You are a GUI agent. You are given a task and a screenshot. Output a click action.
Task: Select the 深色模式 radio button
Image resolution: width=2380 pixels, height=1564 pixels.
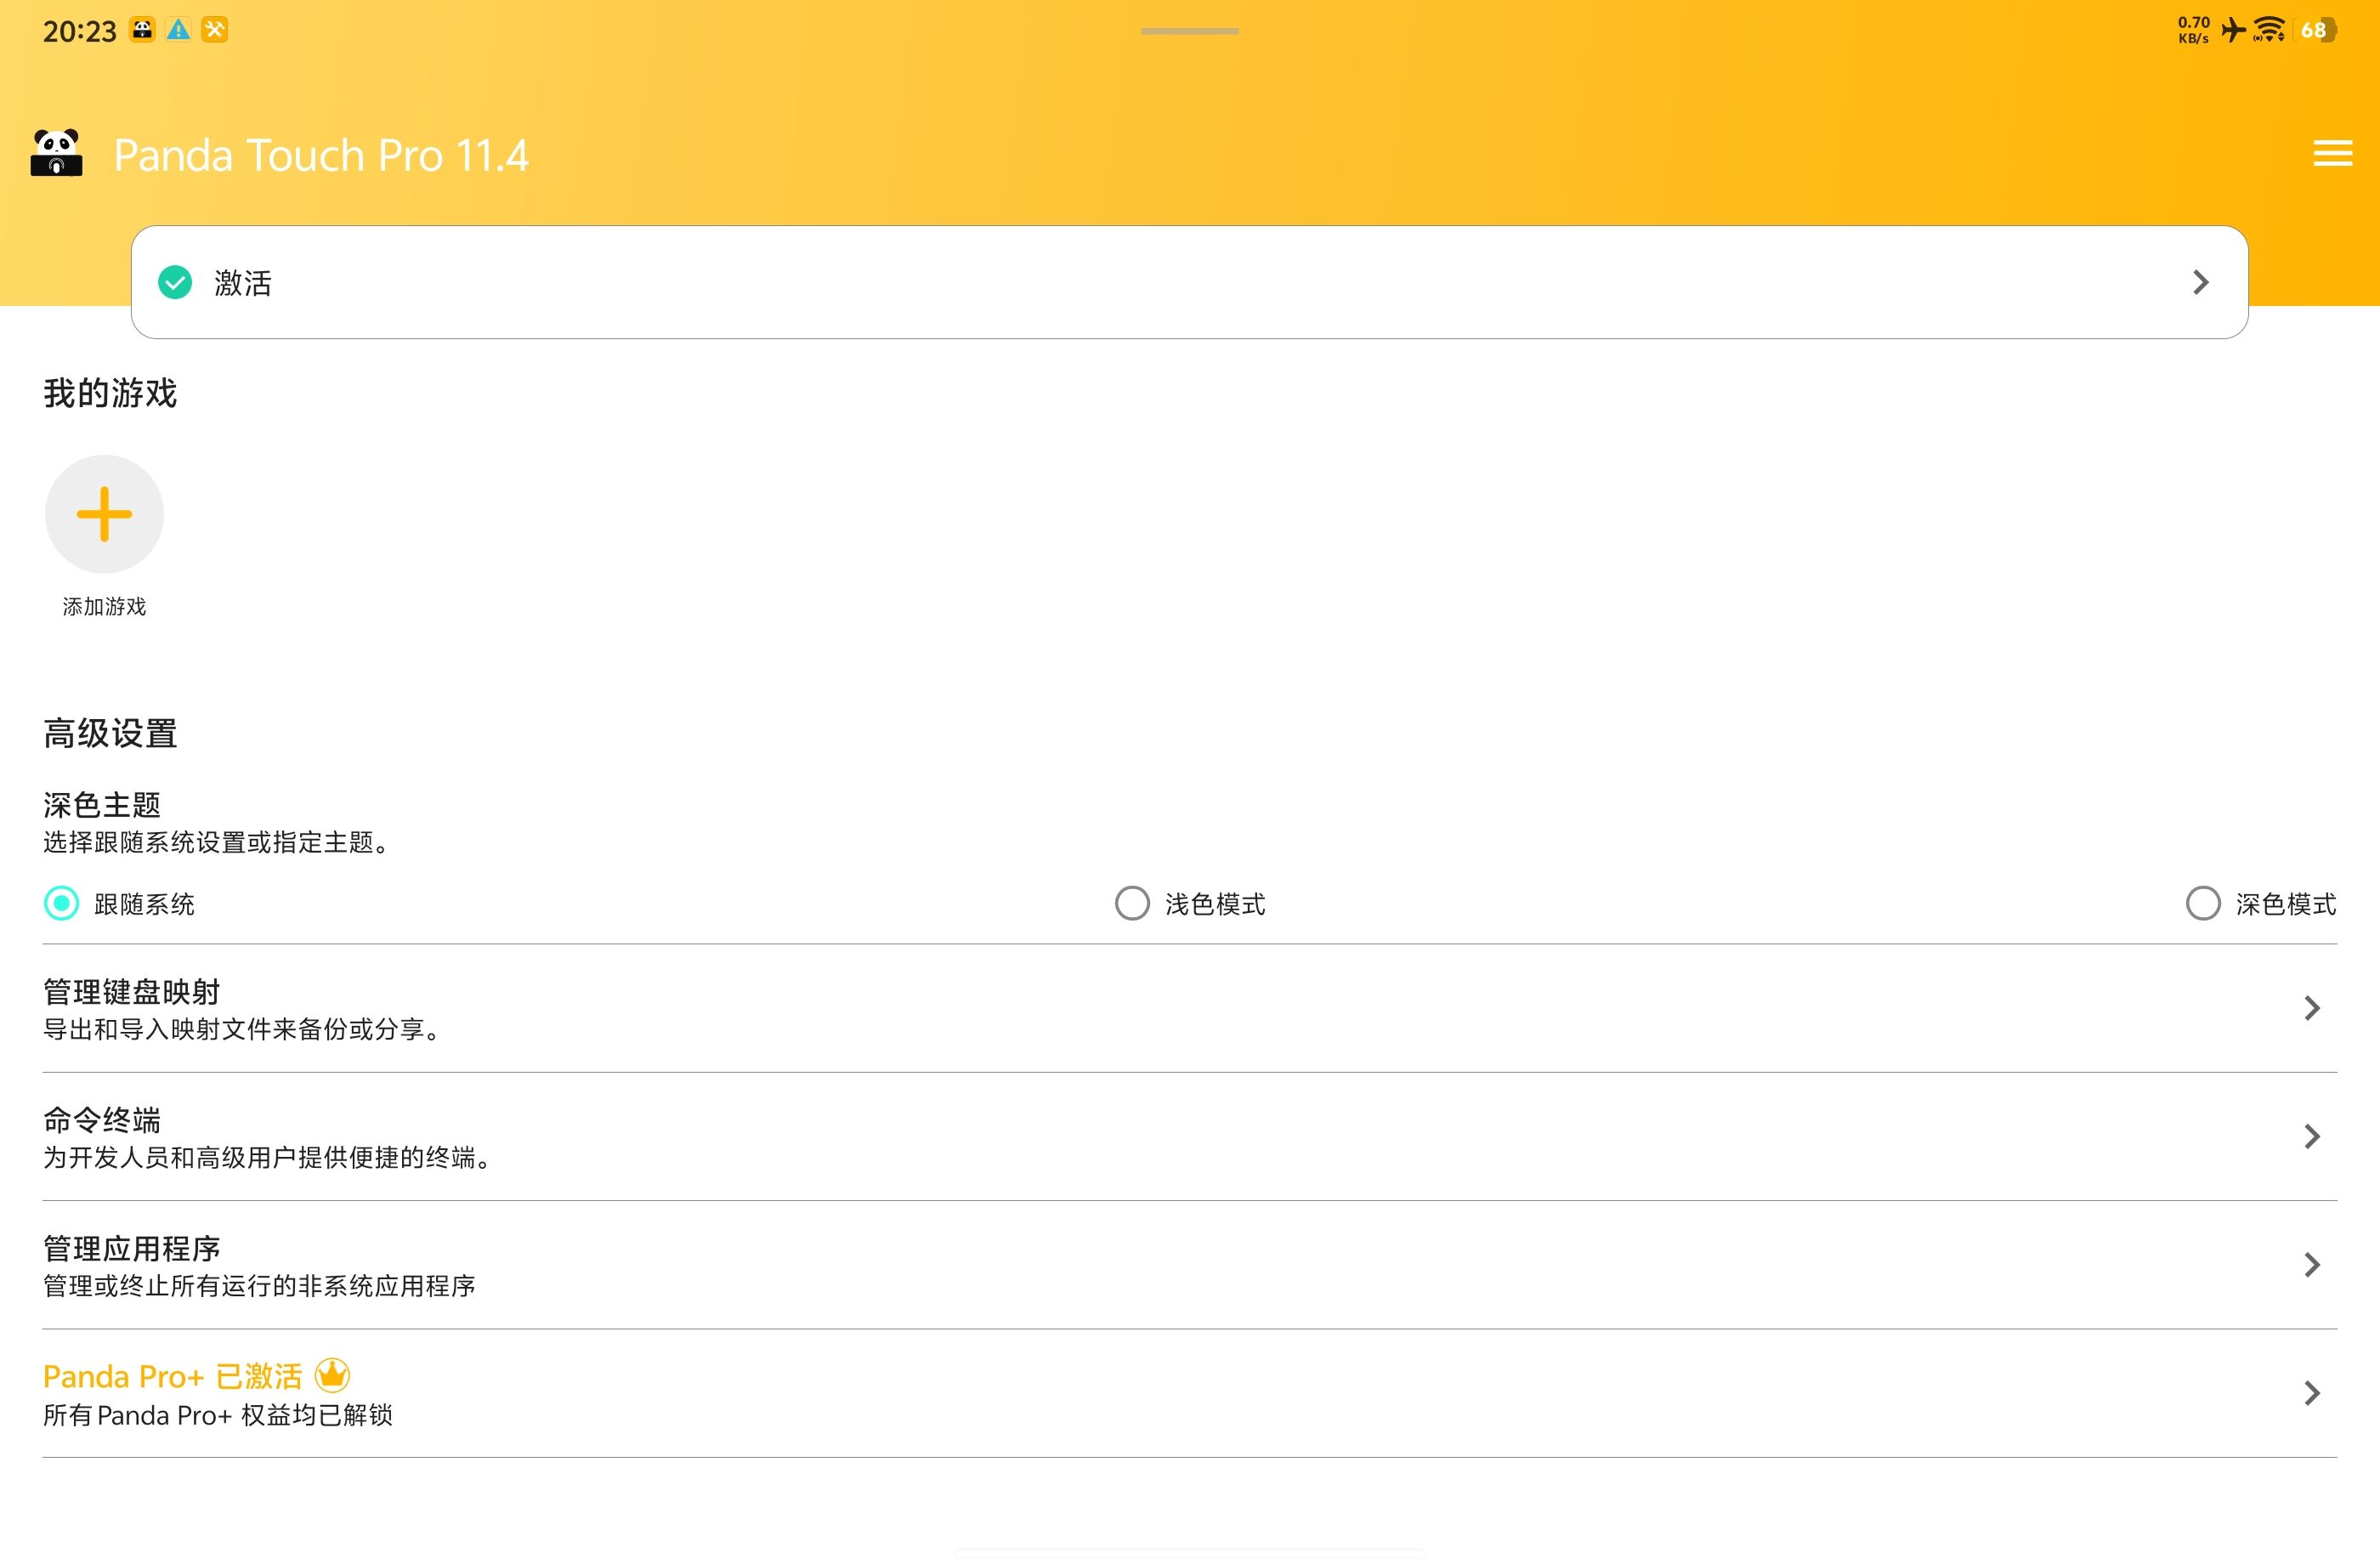pos(2203,903)
